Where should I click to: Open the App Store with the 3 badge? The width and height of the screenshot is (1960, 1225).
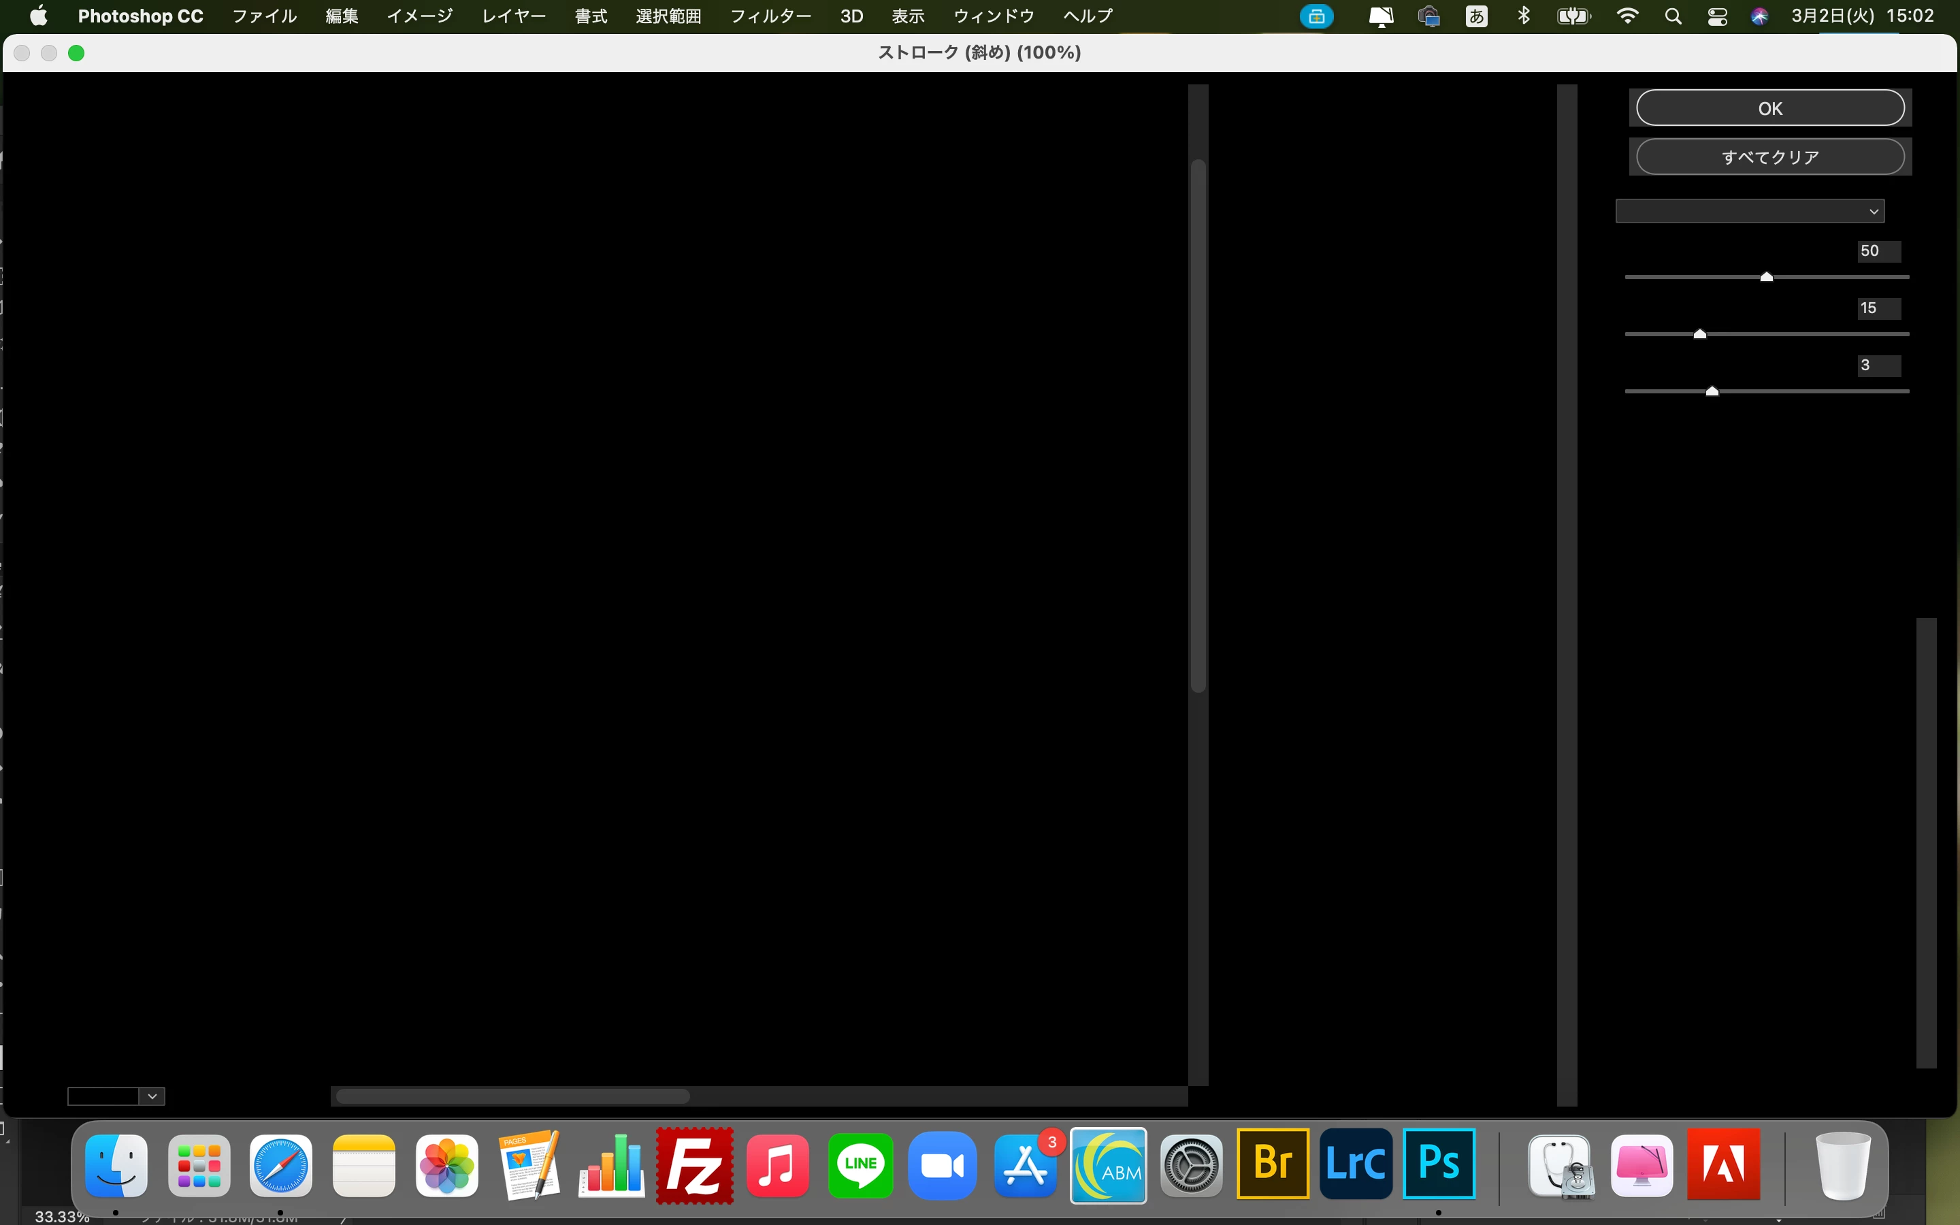(1024, 1166)
